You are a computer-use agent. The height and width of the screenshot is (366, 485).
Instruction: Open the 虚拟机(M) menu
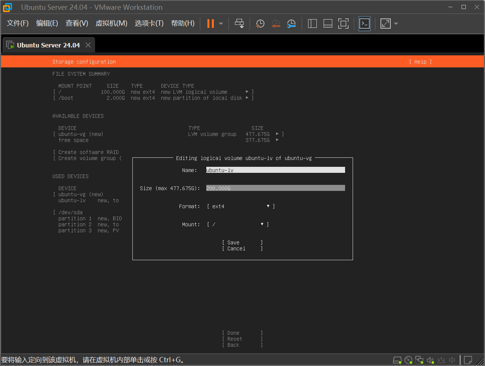pyautogui.click(x=111, y=23)
